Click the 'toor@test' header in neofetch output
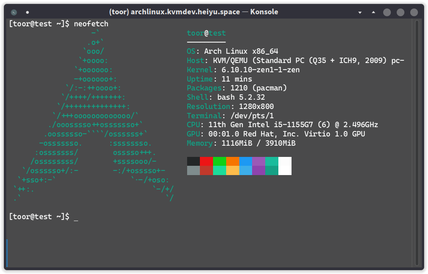Screen dimensions: 428x274 coord(206,33)
